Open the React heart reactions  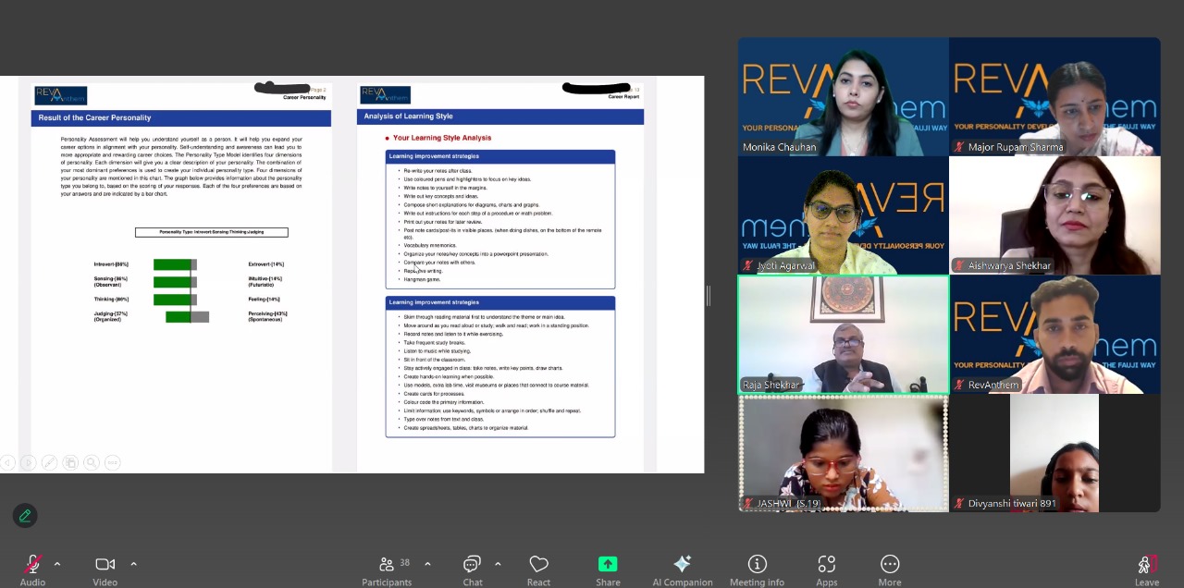[x=538, y=565]
